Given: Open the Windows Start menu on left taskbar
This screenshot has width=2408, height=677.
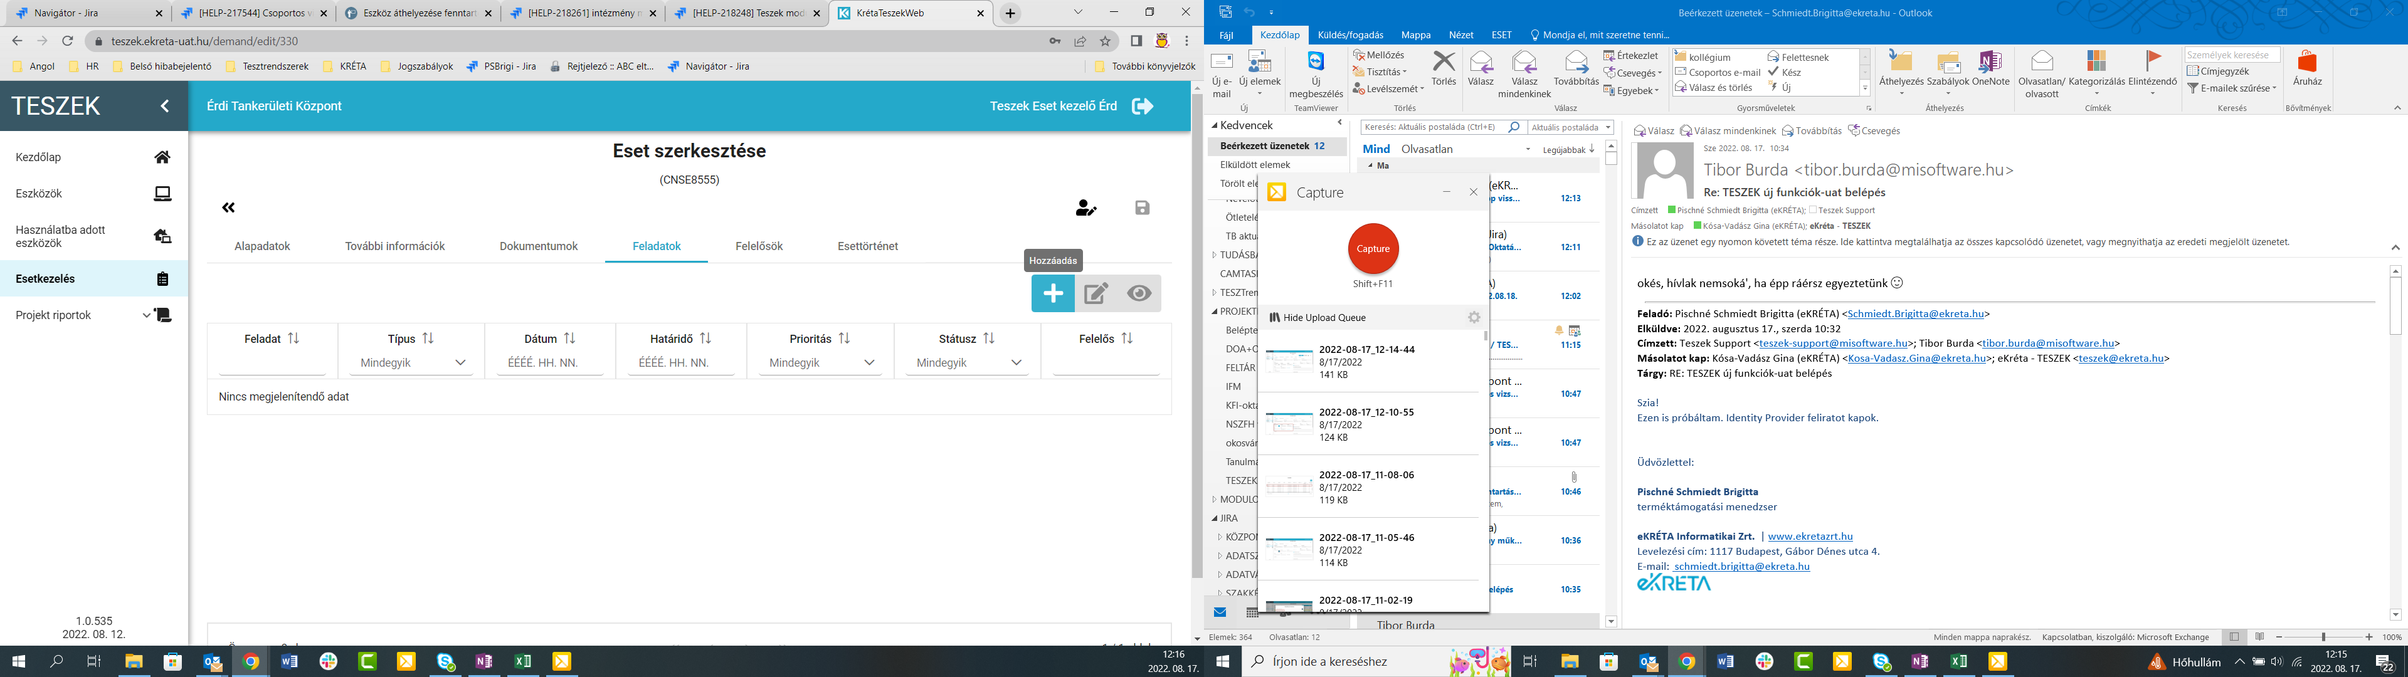Looking at the screenshot, I should coord(18,662).
